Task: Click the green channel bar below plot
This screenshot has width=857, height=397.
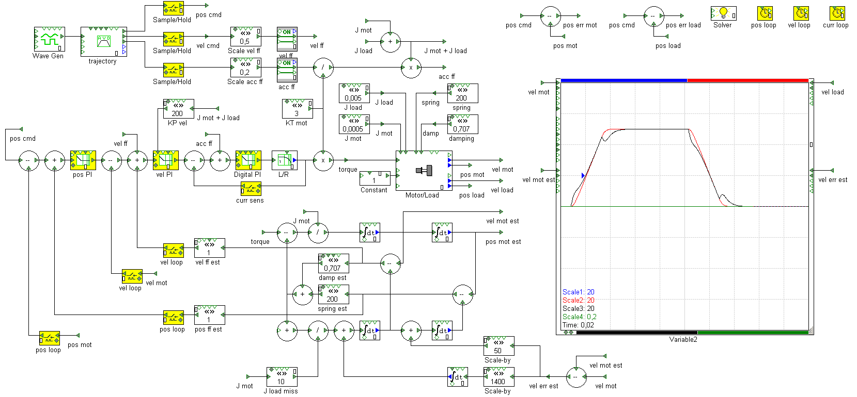Action: [752, 333]
